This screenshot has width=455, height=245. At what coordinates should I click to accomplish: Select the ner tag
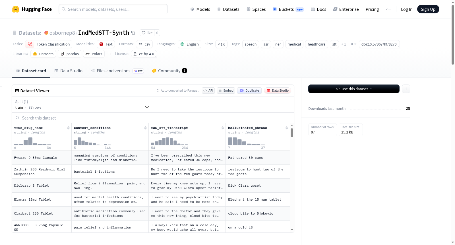[278, 44]
